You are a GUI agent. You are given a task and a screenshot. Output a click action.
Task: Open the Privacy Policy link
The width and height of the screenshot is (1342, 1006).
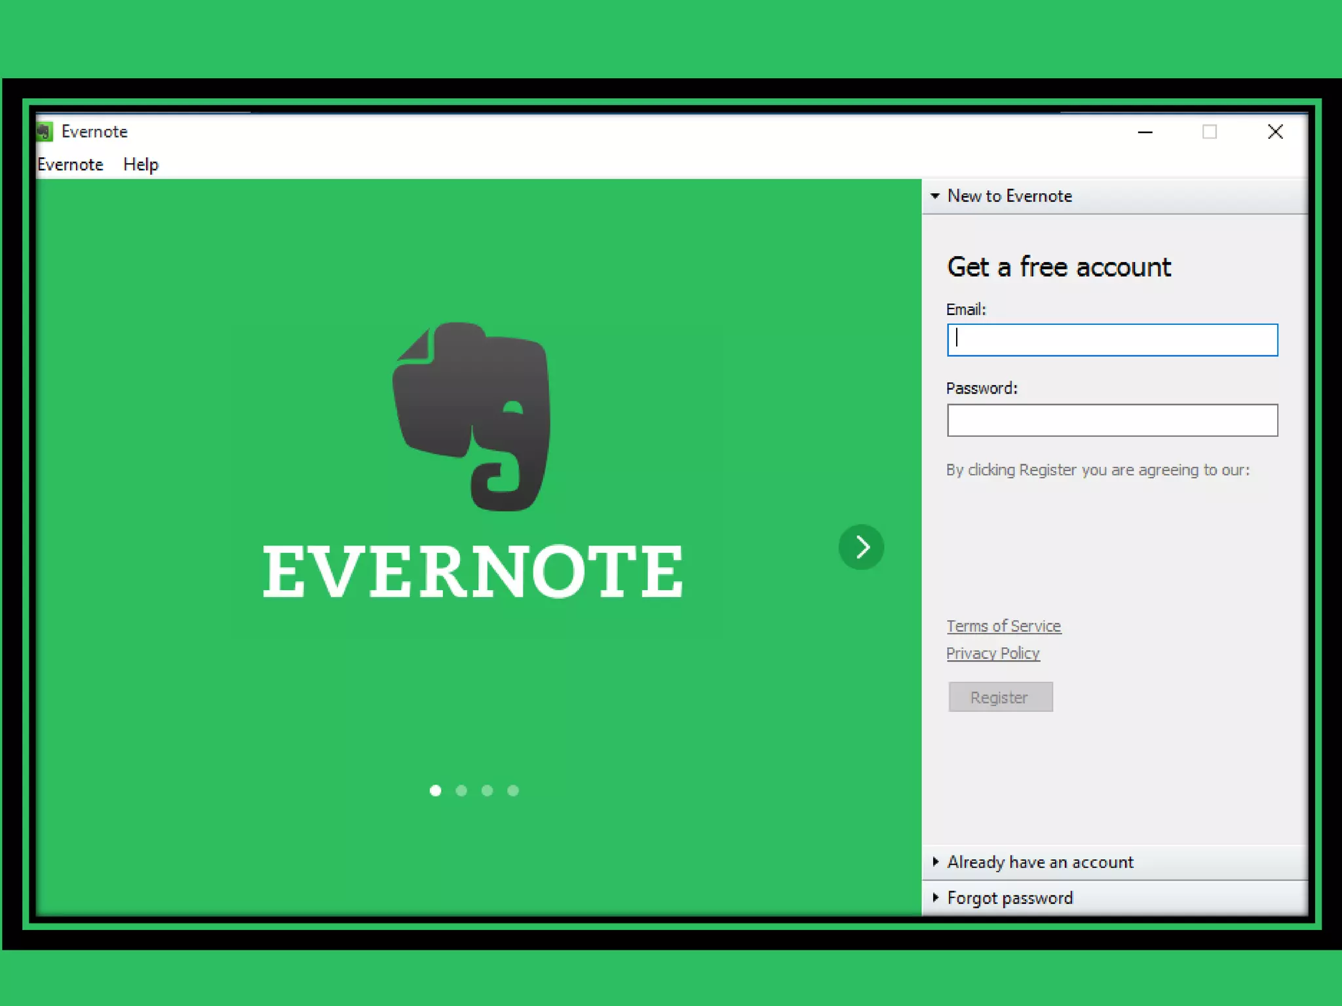(x=993, y=654)
